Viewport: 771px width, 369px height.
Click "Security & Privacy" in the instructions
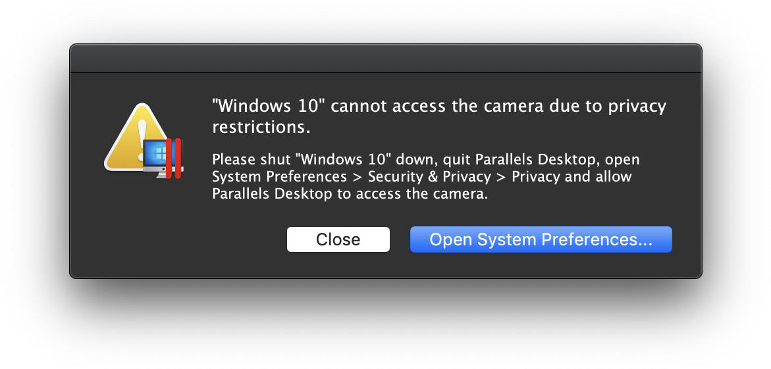(429, 176)
